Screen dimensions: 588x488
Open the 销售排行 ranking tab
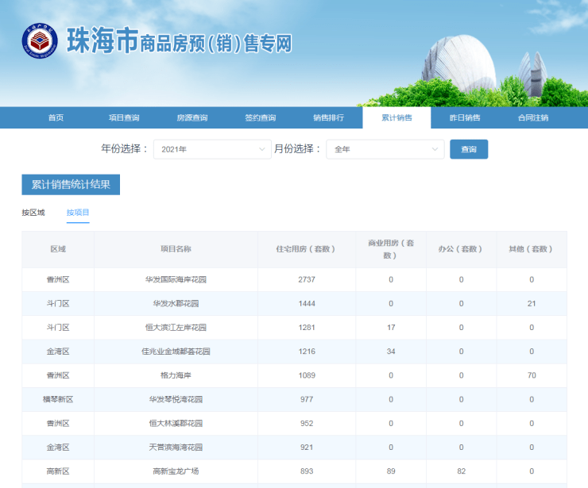328,117
